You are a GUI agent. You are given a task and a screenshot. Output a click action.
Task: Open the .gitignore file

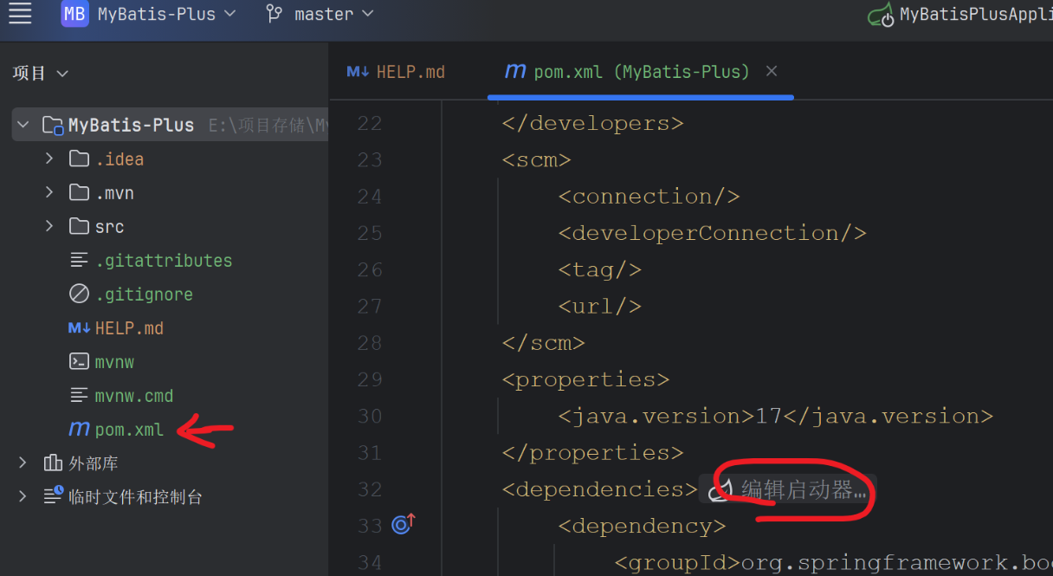click(144, 294)
